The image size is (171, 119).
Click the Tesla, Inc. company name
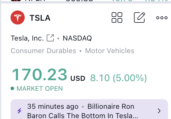point(27,38)
